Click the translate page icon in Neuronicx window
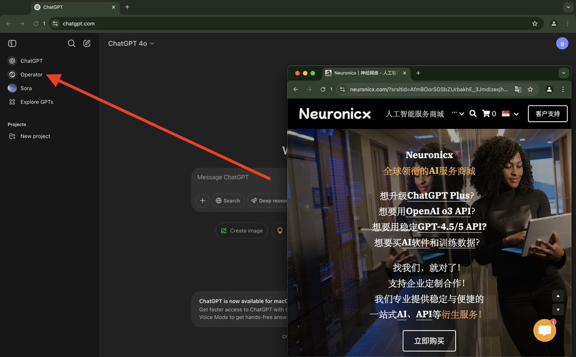The image size is (576, 357). (518, 89)
